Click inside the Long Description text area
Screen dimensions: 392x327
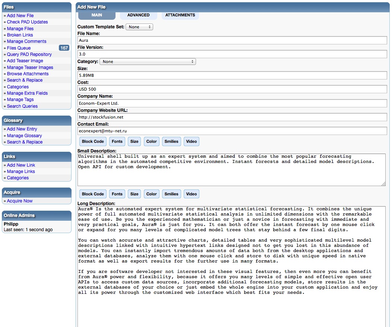click(231, 267)
